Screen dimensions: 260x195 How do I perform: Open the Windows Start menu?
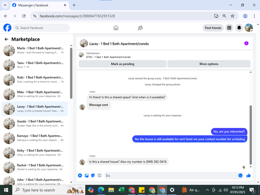pyautogui.click(x=6, y=190)
